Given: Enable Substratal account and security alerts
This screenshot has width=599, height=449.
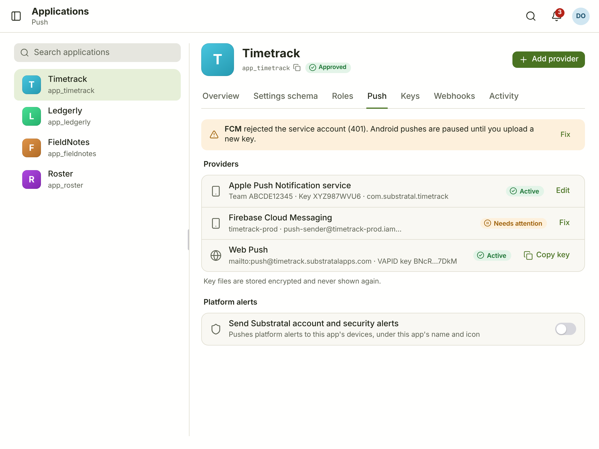Looking at the screenshot, I should pos(565,329).
